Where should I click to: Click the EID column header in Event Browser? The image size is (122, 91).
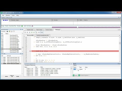pos(2,34)
